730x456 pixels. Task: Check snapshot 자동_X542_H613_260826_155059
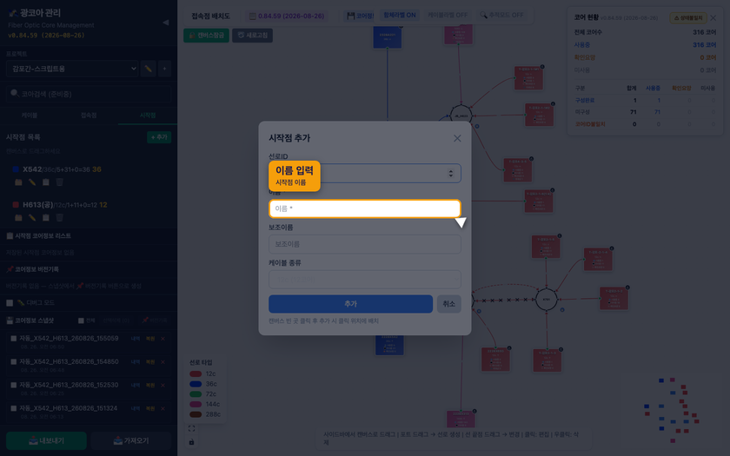[x=14, y=338]
